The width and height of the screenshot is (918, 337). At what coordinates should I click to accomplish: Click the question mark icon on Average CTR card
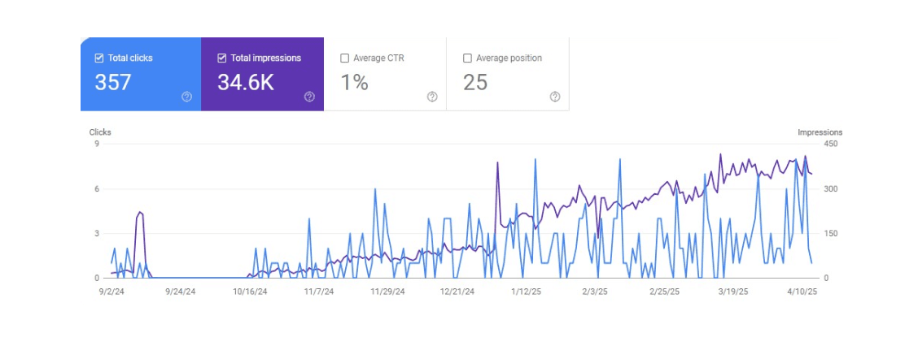click(432, 97)
